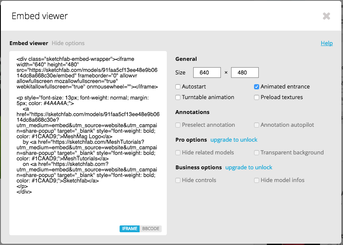The width and height of the screenshot is (343, 245).
Task: Toggle the Annotation autopilot checkbox
Action: click(x=257, y=125)
